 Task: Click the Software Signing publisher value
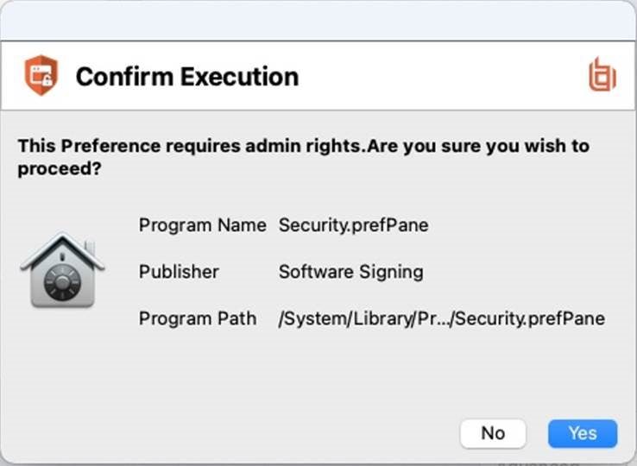pos(350,272)
